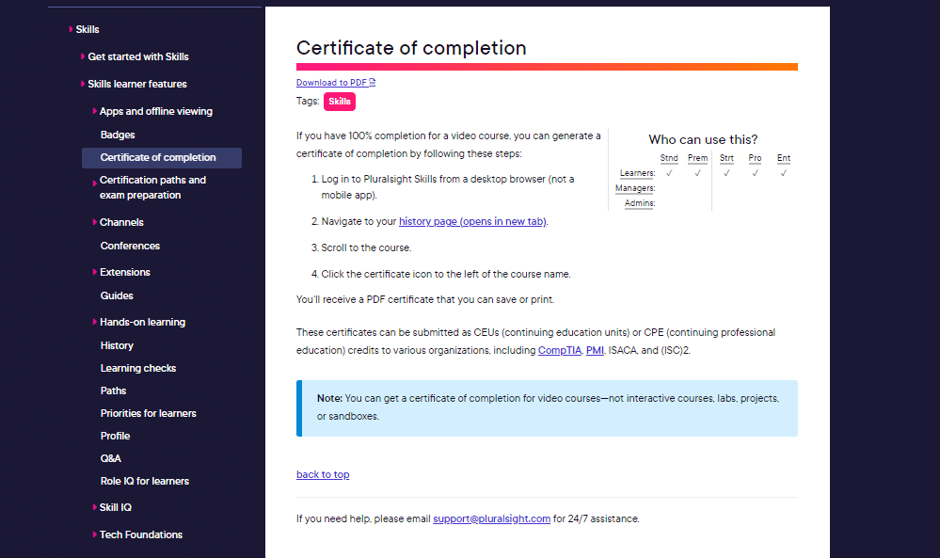Image resolution: width=940 pixels, height=558 pixels.
Task: Open Extensions in the sidebar
Action: pyautogui.click(x=125, y=272)
